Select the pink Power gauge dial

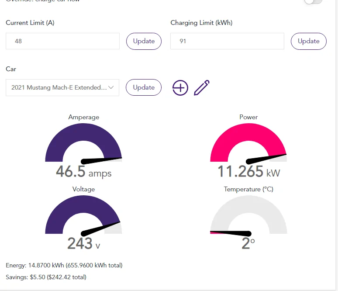click(248, 143)
